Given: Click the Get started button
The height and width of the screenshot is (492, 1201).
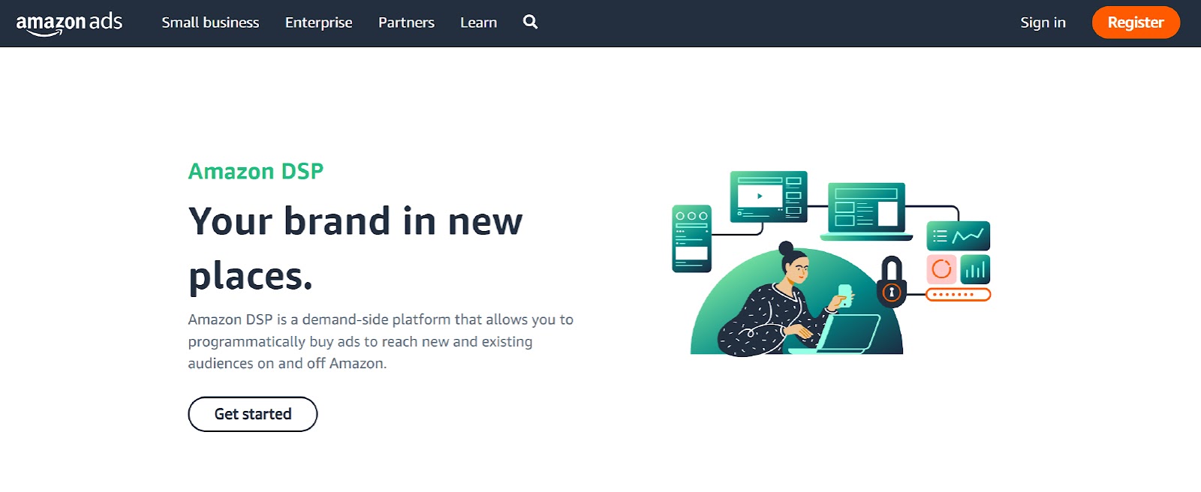Looking at the screenshot, I should [x=253, y=414].
